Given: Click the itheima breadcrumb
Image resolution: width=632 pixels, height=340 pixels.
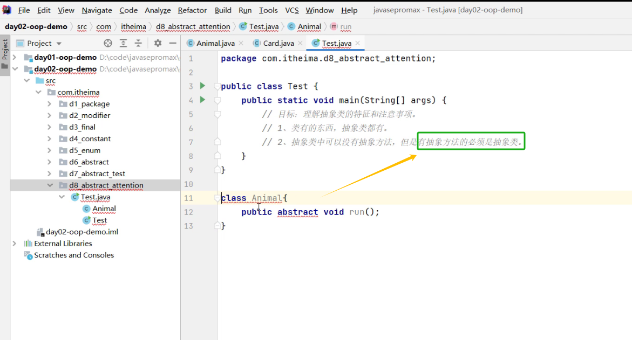Looking at the screenshot, I should point(133,26).
